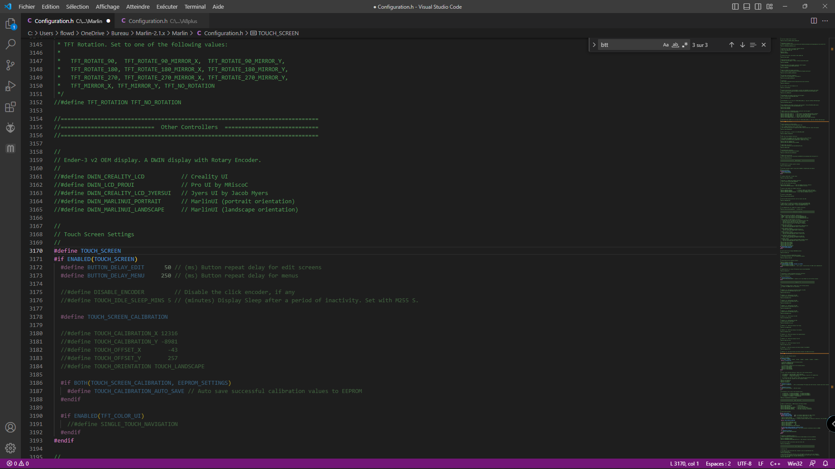This screenshot has height=469, width=835.
Task: Go to next find match arrow
Action: [742, 45]
